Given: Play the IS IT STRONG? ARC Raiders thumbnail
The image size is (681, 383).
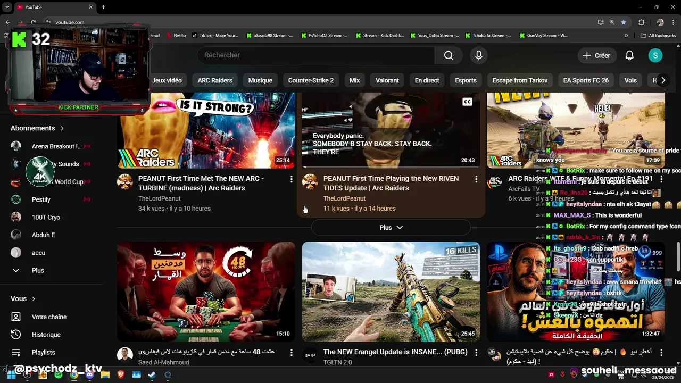Looking at the screenshot, I should point(206,131).
